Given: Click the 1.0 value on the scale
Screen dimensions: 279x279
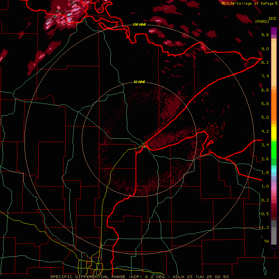Looking at the screenshot, I should click(265, 186).
